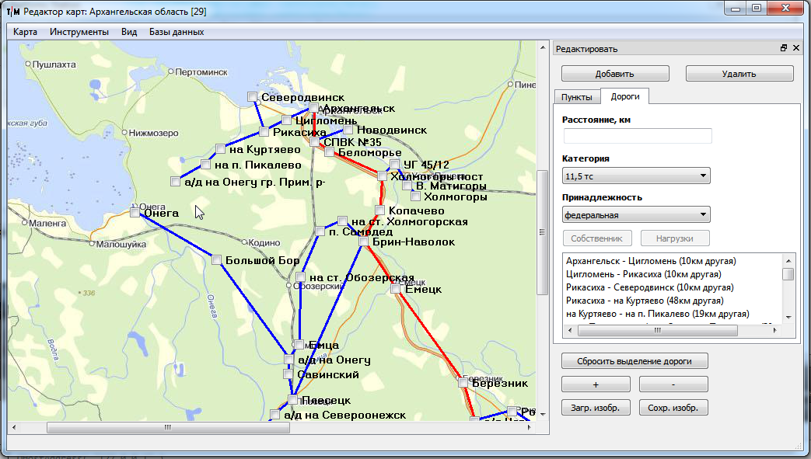The image size is (811, 459).
Task: Click the Удалить button
Action: (739, 74)
